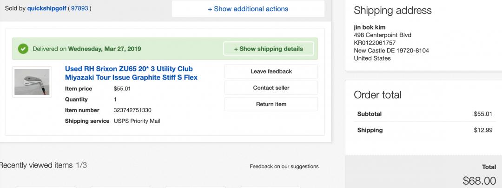The width and height of the screenshot is (502, 188).
Task: Open the golf club item thumbnail
Action: (x=32, y=82)
